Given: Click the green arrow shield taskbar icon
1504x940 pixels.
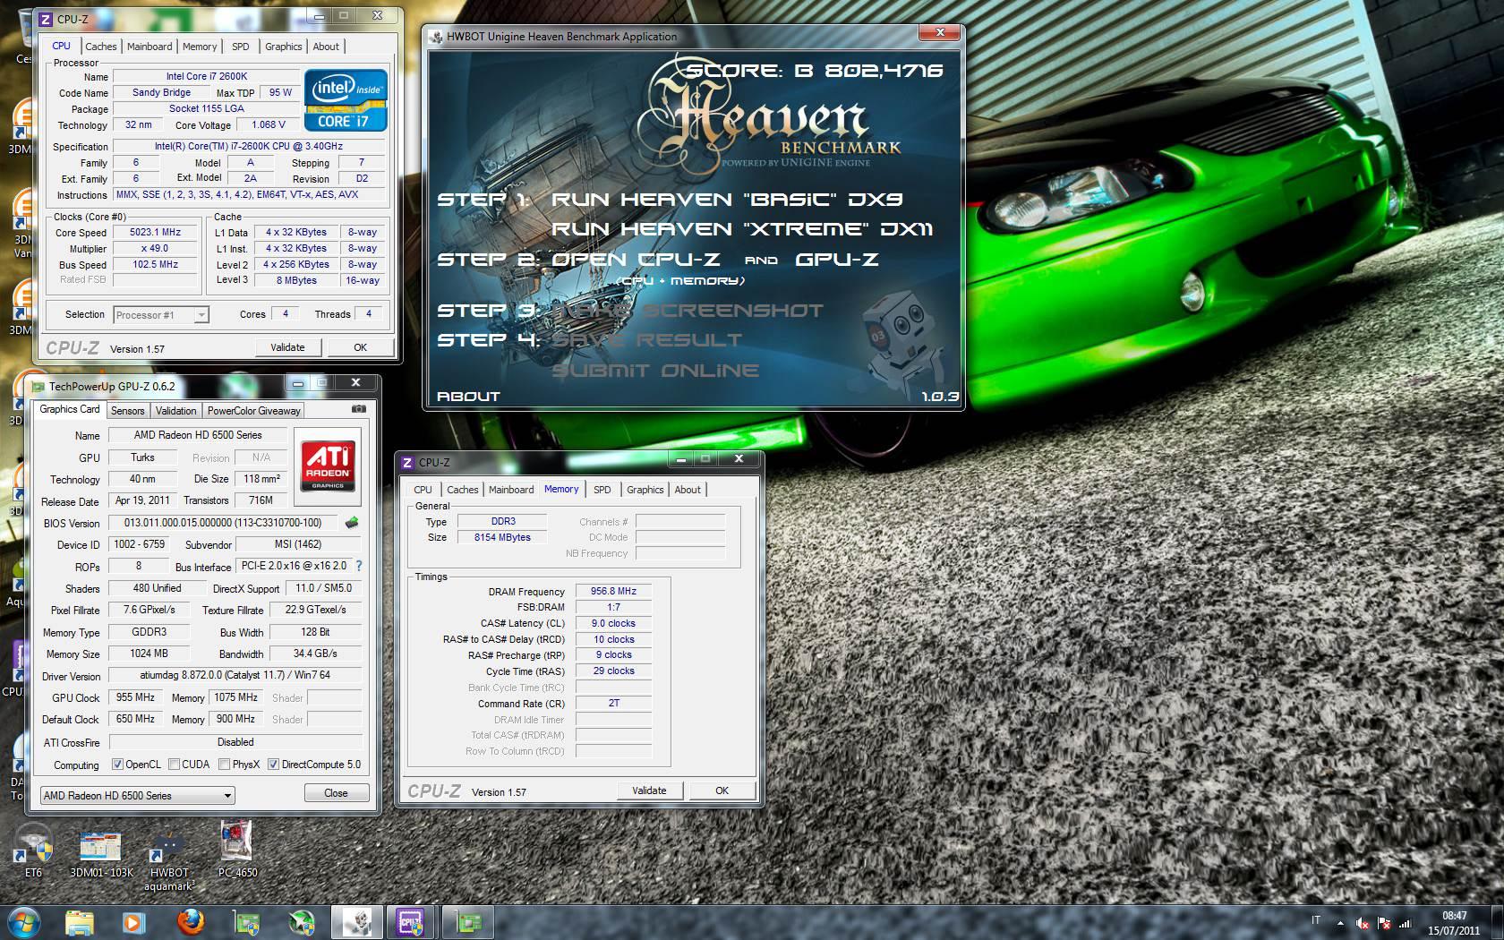Looking at the screenshot, I should [301, 922].
